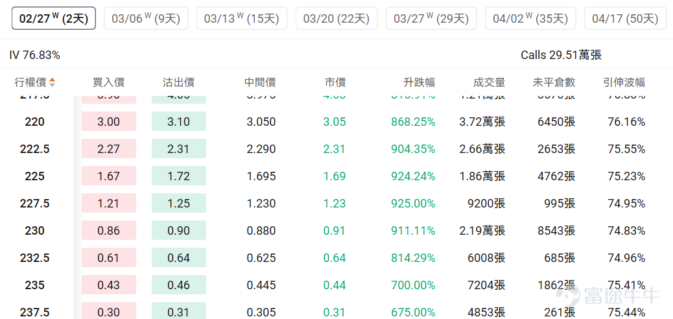Open the 04/17 (50天) expiry tab

(x=625, y=18)
